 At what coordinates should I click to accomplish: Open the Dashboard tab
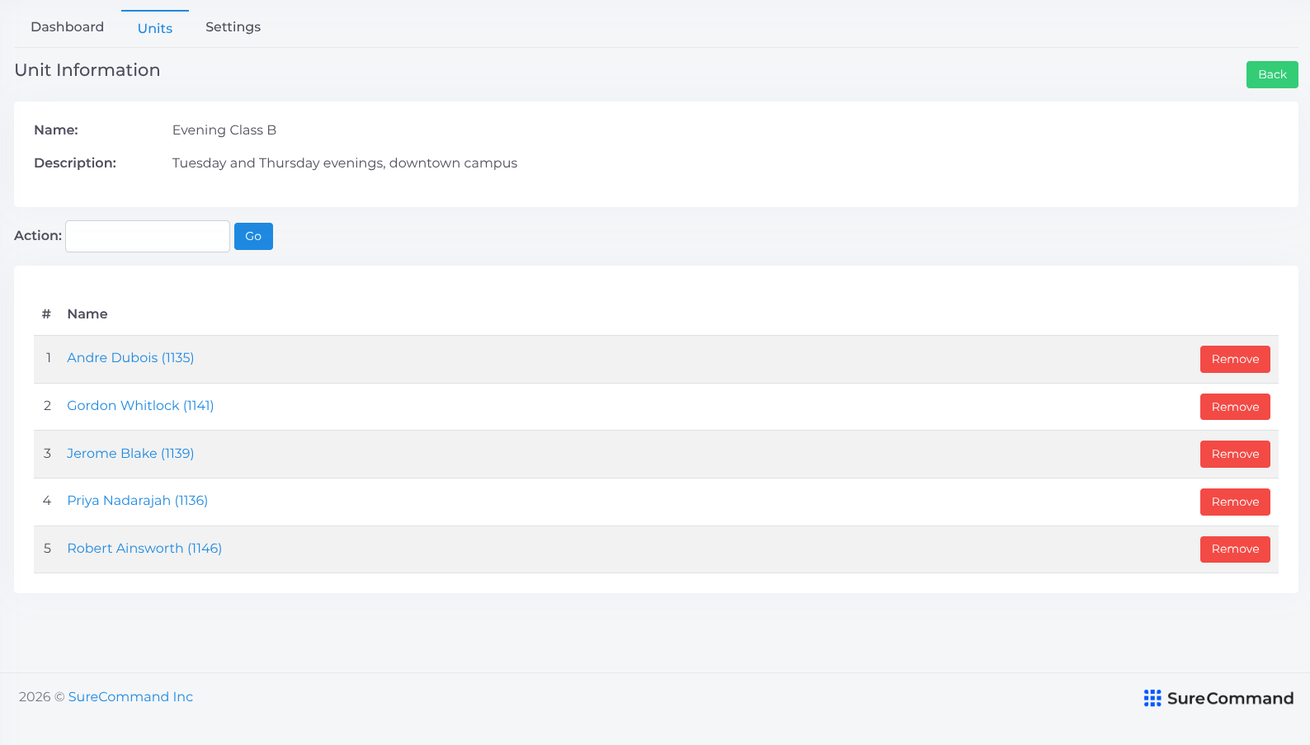coord(67,27)
